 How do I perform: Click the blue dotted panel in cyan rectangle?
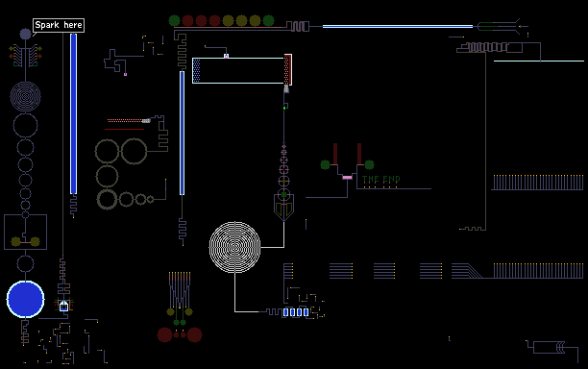(x=197, y=70)
